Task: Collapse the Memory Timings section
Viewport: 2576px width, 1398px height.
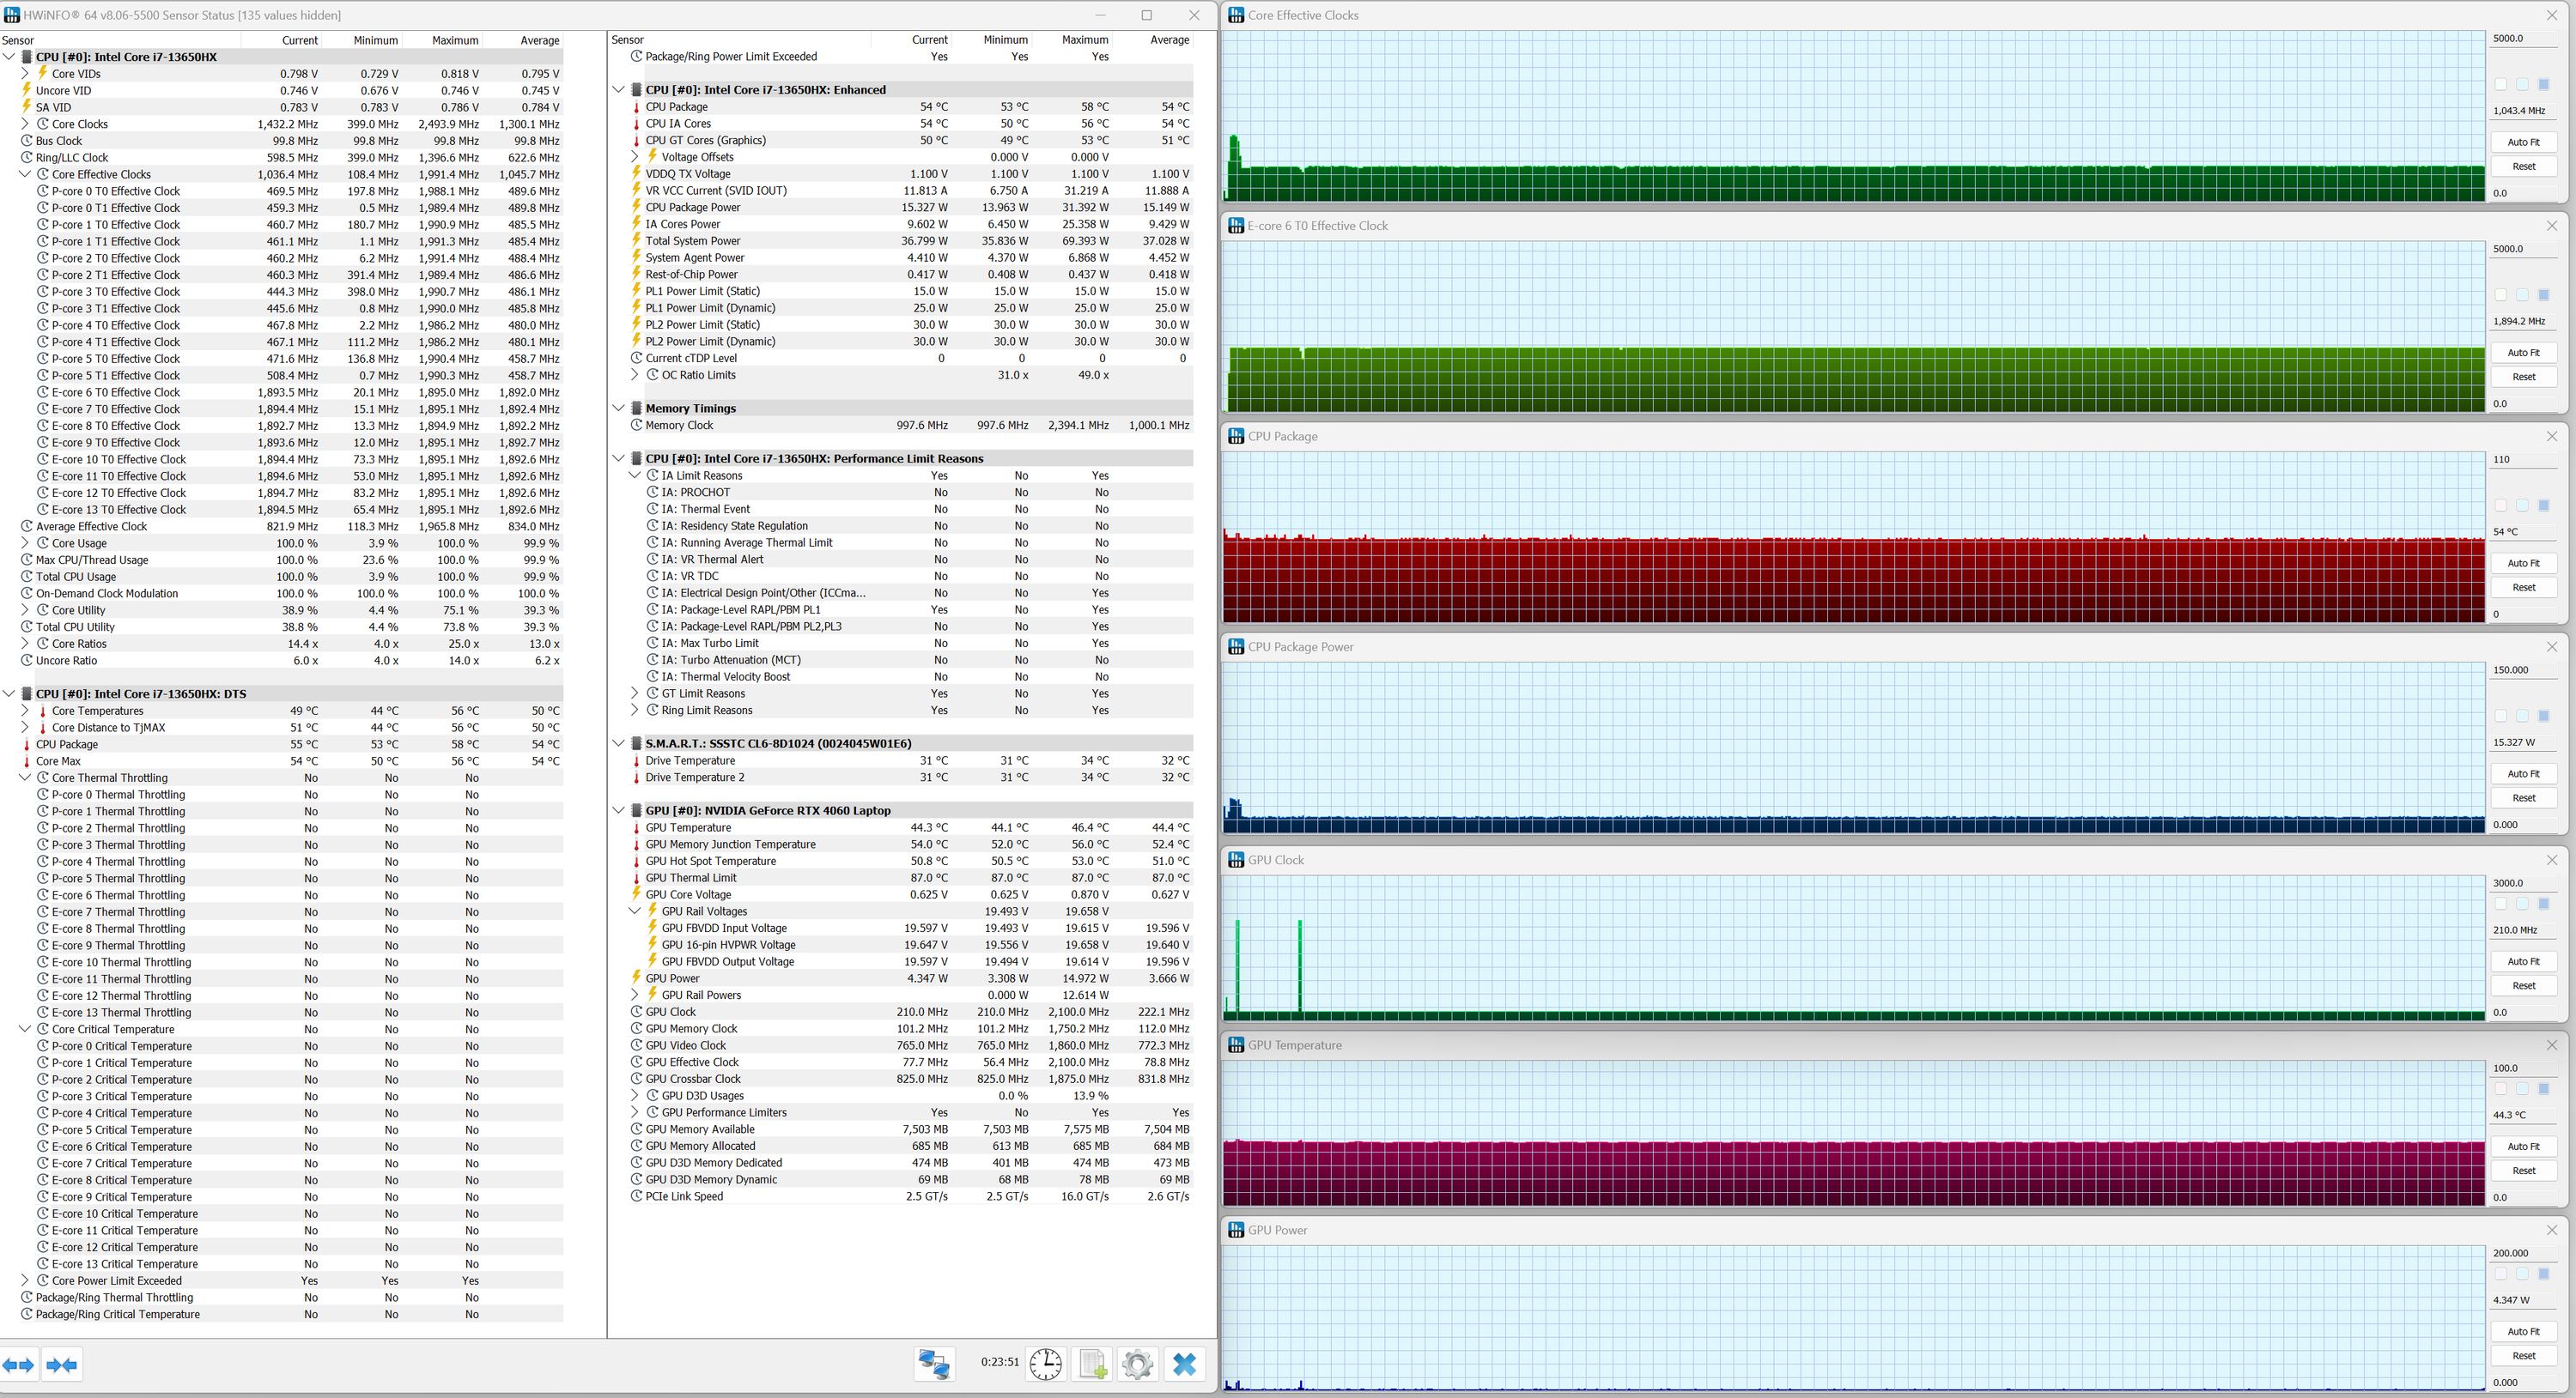Action: point(619,408)
